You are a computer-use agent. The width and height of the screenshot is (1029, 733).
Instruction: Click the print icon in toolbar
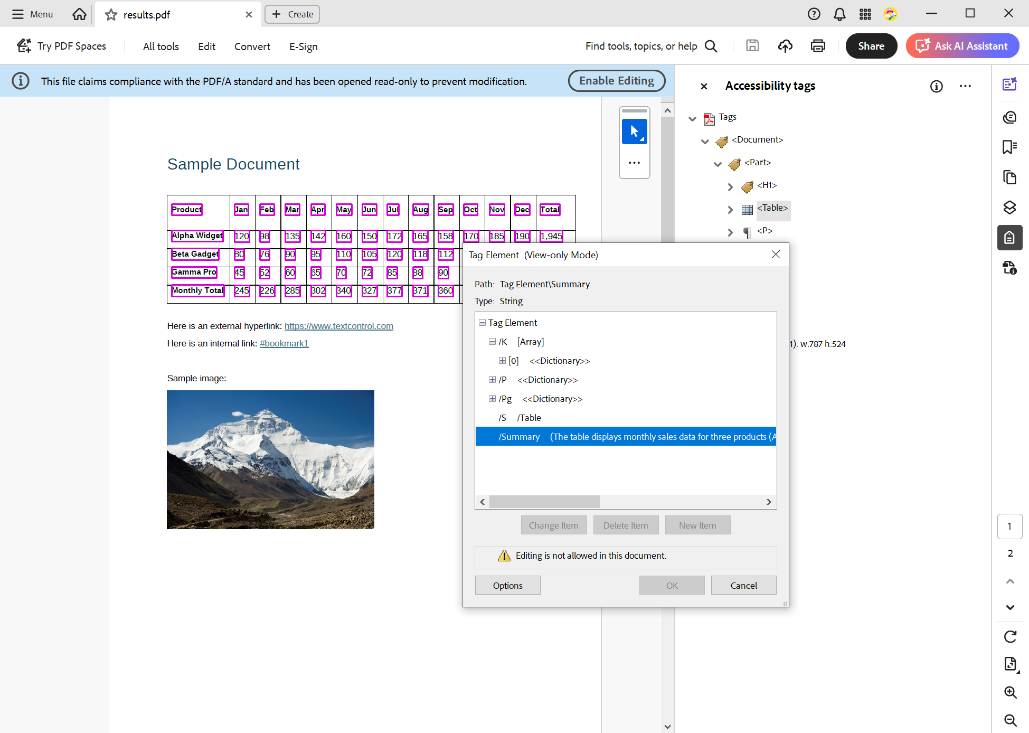818,46
